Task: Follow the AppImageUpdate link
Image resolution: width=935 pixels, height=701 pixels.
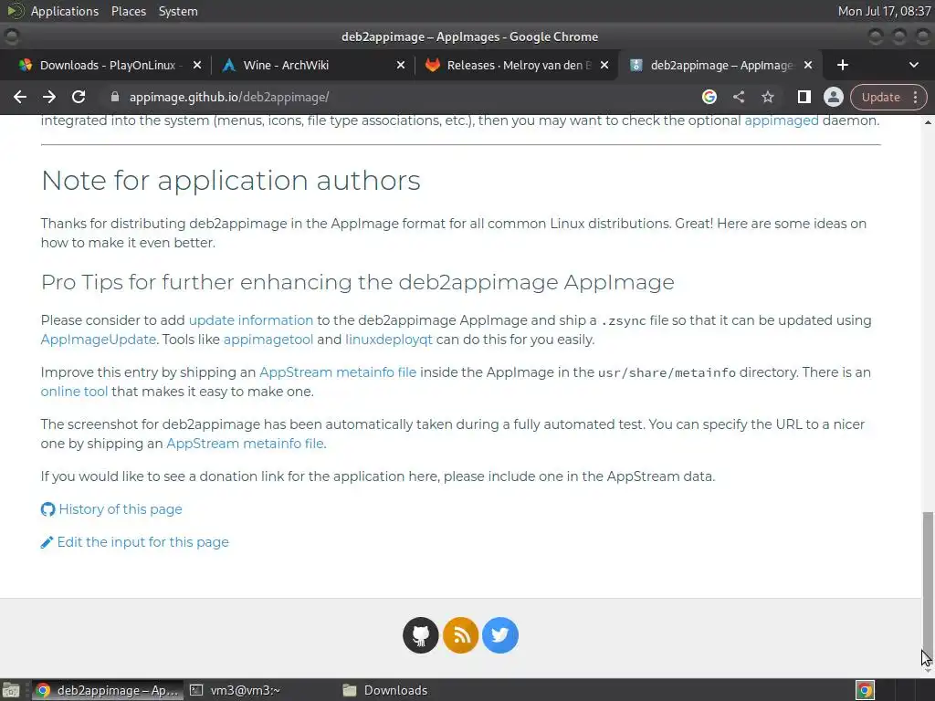Action: coord(99,340)
